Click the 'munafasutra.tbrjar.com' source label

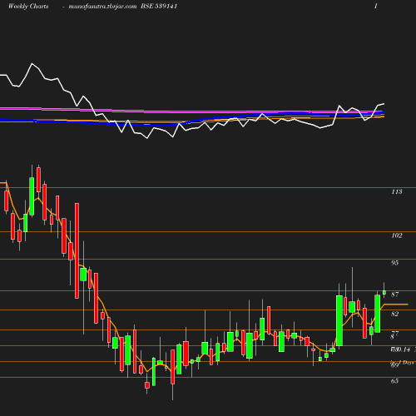pyautogui.click(x=102, y=7)
